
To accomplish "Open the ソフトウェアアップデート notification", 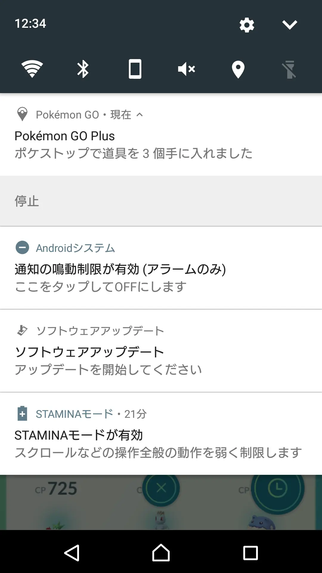I will tap(161, 351).
